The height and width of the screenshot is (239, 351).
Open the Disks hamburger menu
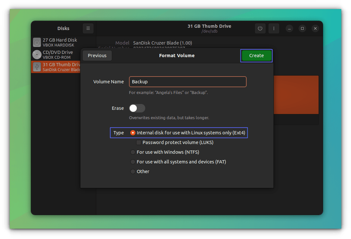point(88,28)
